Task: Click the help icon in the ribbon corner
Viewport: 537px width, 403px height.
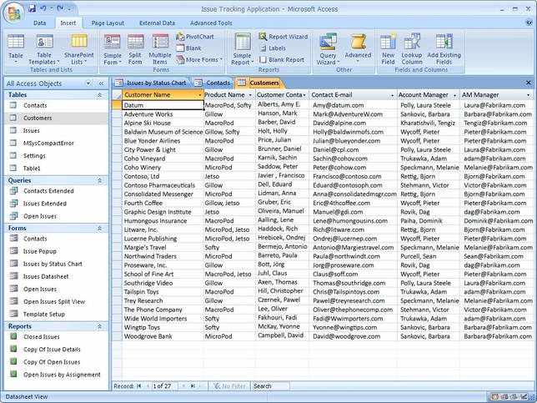Action: [529, 23]
